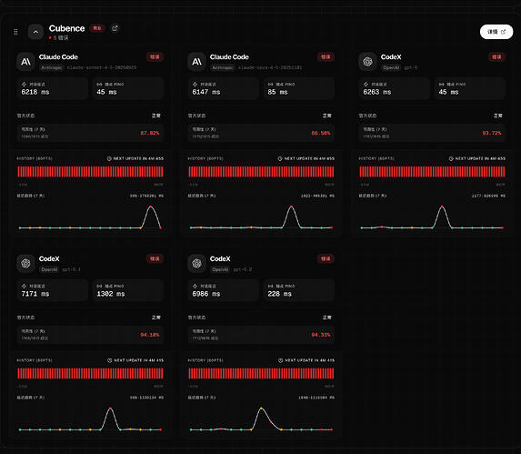Click the error badge on the gpt-5.2 CodeX card
The height and width of the screenshot is (454, 521).
coord(326,259)
